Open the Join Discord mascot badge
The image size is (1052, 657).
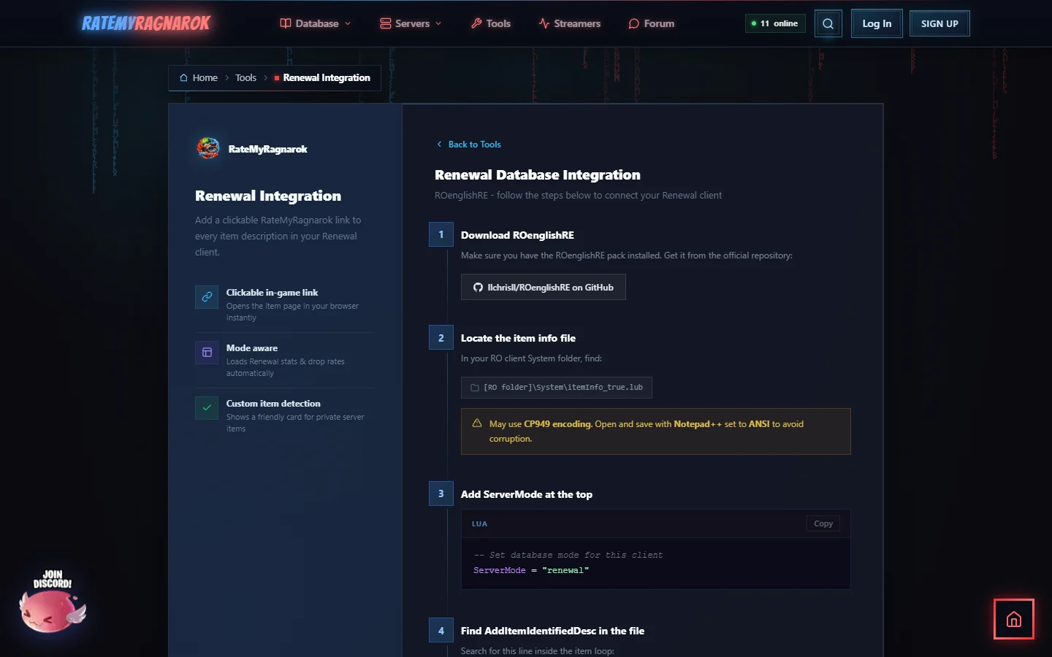point(53,601)
